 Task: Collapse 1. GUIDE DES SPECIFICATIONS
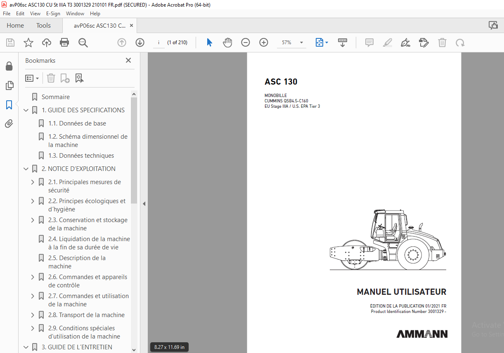[26, 110]
